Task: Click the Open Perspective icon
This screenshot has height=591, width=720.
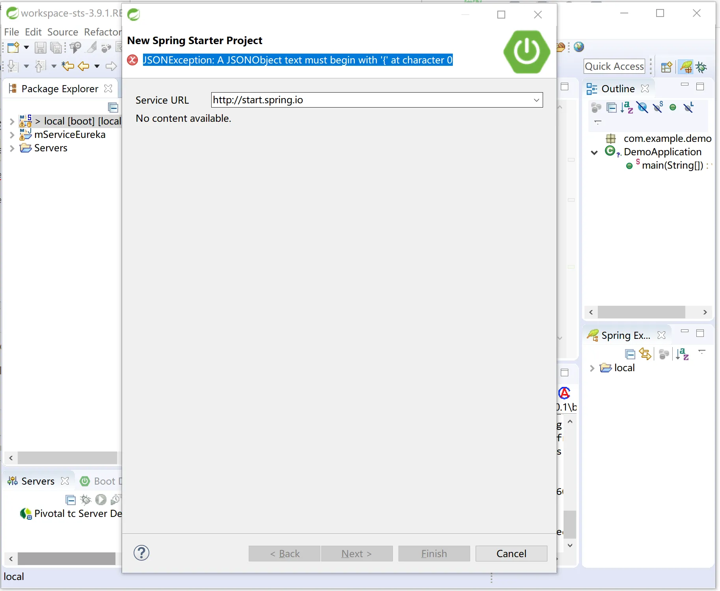Action: point(666,67)
